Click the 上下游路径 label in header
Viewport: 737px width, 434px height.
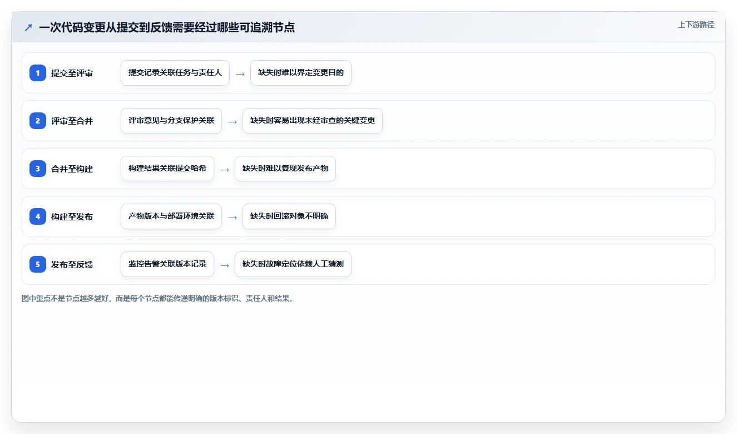[696, 24]
